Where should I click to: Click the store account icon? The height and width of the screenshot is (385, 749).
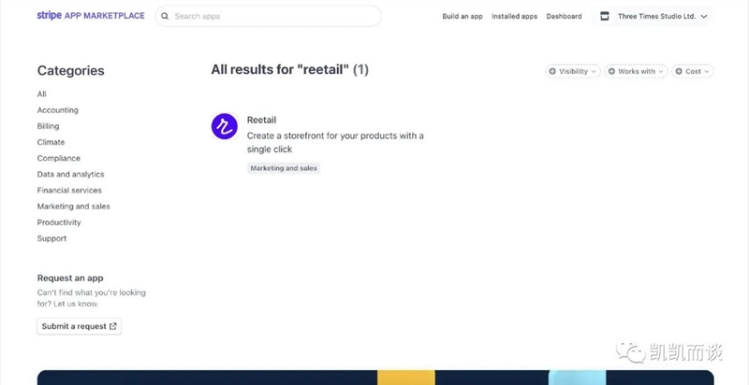[605, 16]
